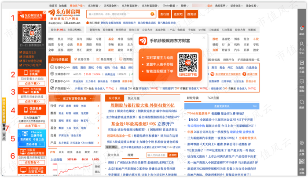The image size is (308, 178).
Task: Click the 搜资讯 button
Action: tap(191, 14)
